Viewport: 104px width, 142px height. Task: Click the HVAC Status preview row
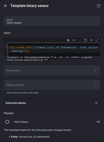[x=52, y=122]
